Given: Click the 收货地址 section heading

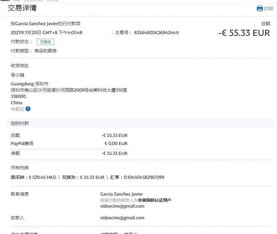Looking at the screenshot, I should (20, 66).
